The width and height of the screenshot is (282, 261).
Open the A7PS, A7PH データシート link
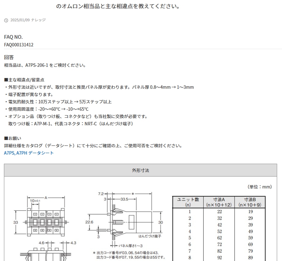click(x=29, y=153)
